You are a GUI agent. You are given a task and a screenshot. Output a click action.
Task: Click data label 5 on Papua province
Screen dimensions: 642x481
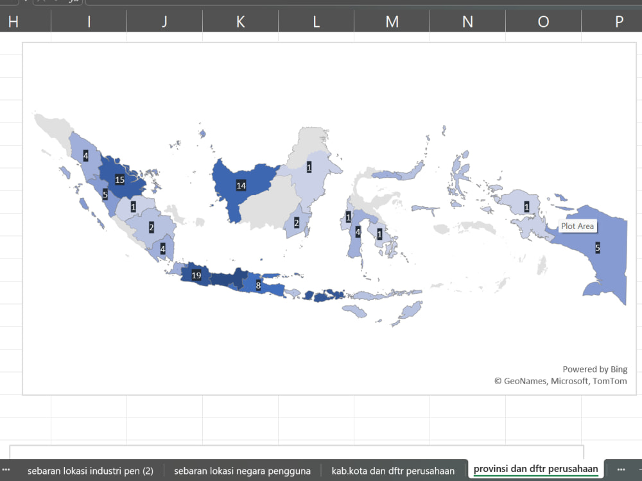(598, 248)
